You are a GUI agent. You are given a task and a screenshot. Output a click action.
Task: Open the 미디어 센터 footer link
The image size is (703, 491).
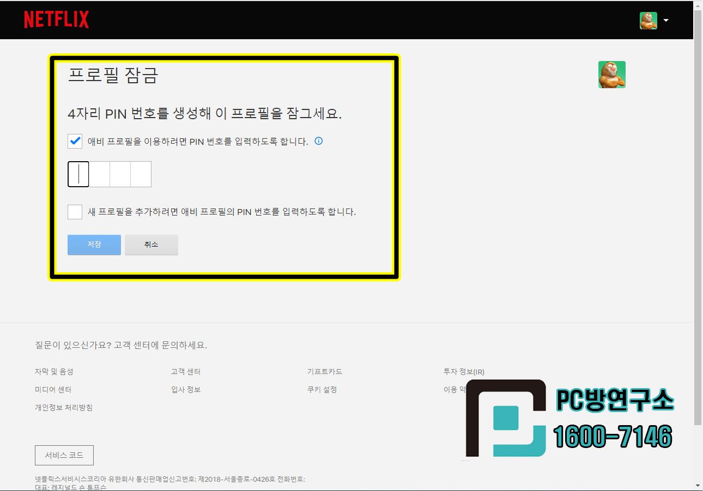coord(53,390)
